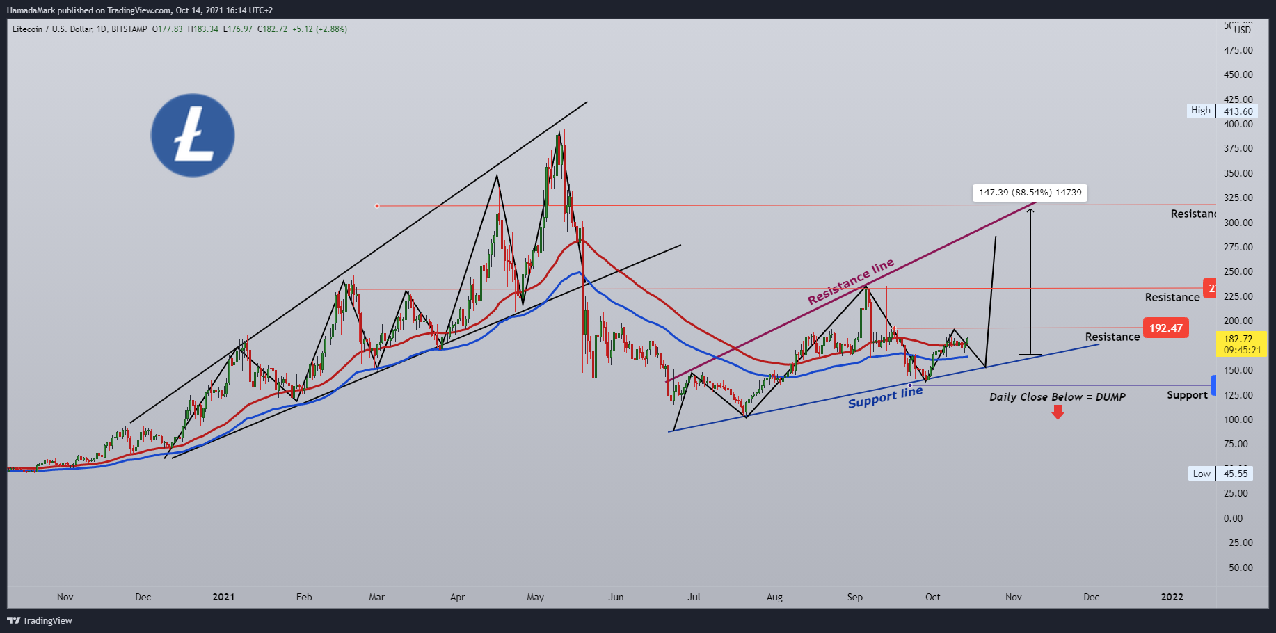1276x633 pixels.
Task: Click the Oct label on the time axis
Action: tap(933, 597)
